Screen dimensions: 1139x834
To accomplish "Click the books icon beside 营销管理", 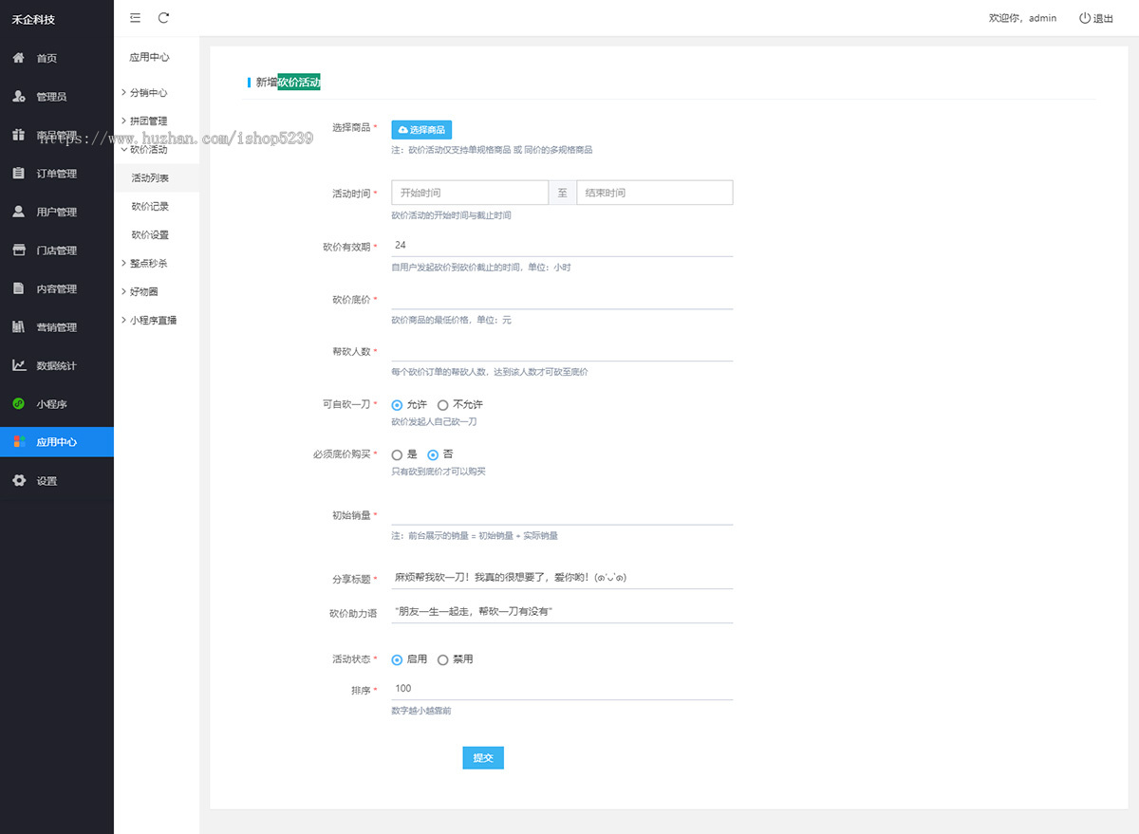I will point(18,327).
